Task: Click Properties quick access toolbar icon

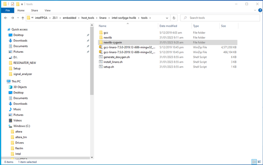Action: 12,4
